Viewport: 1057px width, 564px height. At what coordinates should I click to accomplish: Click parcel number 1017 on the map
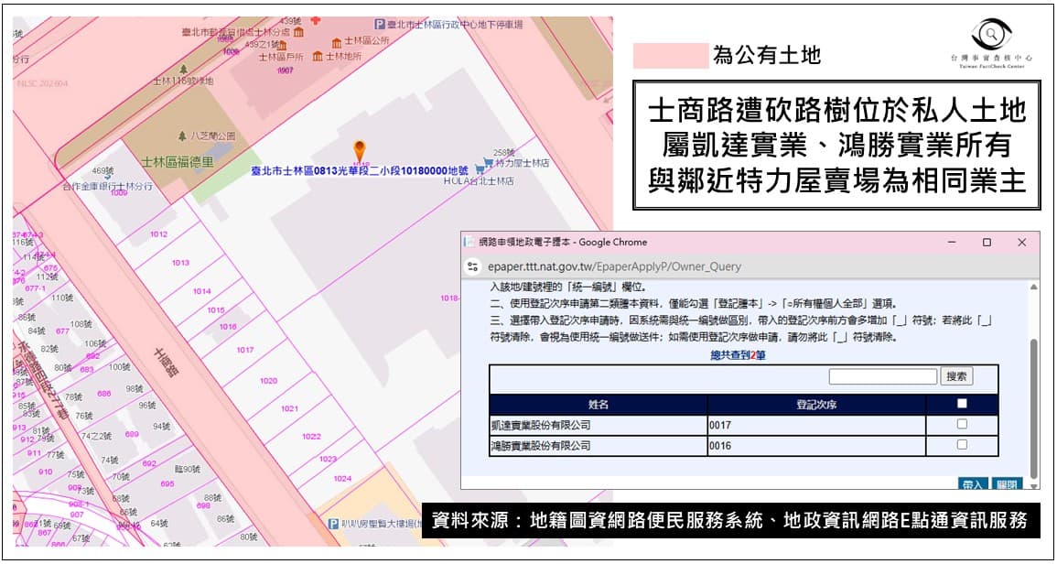click(244, 350)
